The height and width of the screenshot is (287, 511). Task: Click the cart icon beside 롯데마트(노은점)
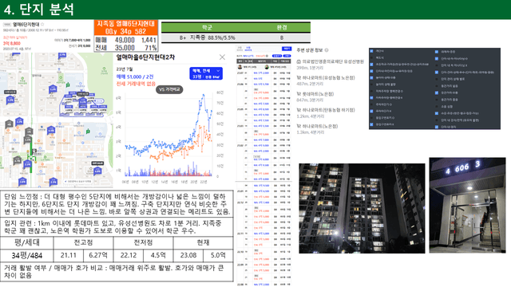pyautogui.click(x=299, y=94)
